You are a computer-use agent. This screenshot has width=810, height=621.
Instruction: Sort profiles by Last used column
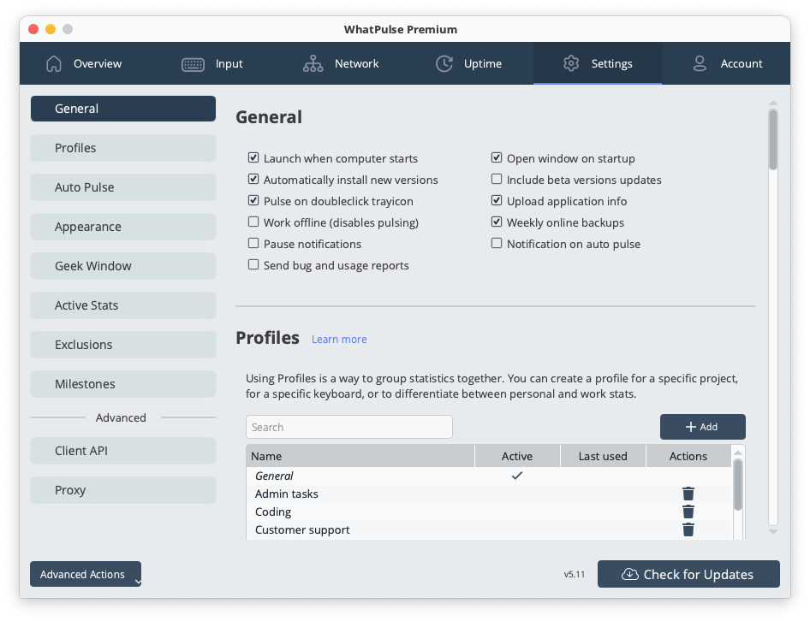(603, 456)
